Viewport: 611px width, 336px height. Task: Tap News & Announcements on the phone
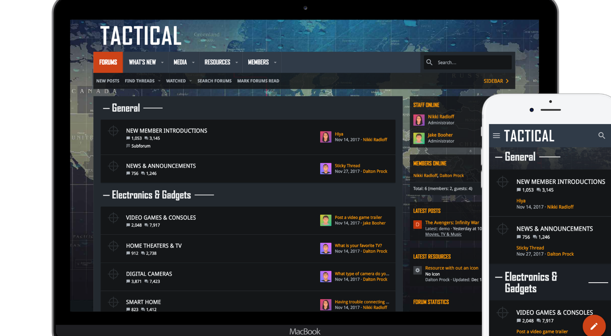(x=554, y=229)
